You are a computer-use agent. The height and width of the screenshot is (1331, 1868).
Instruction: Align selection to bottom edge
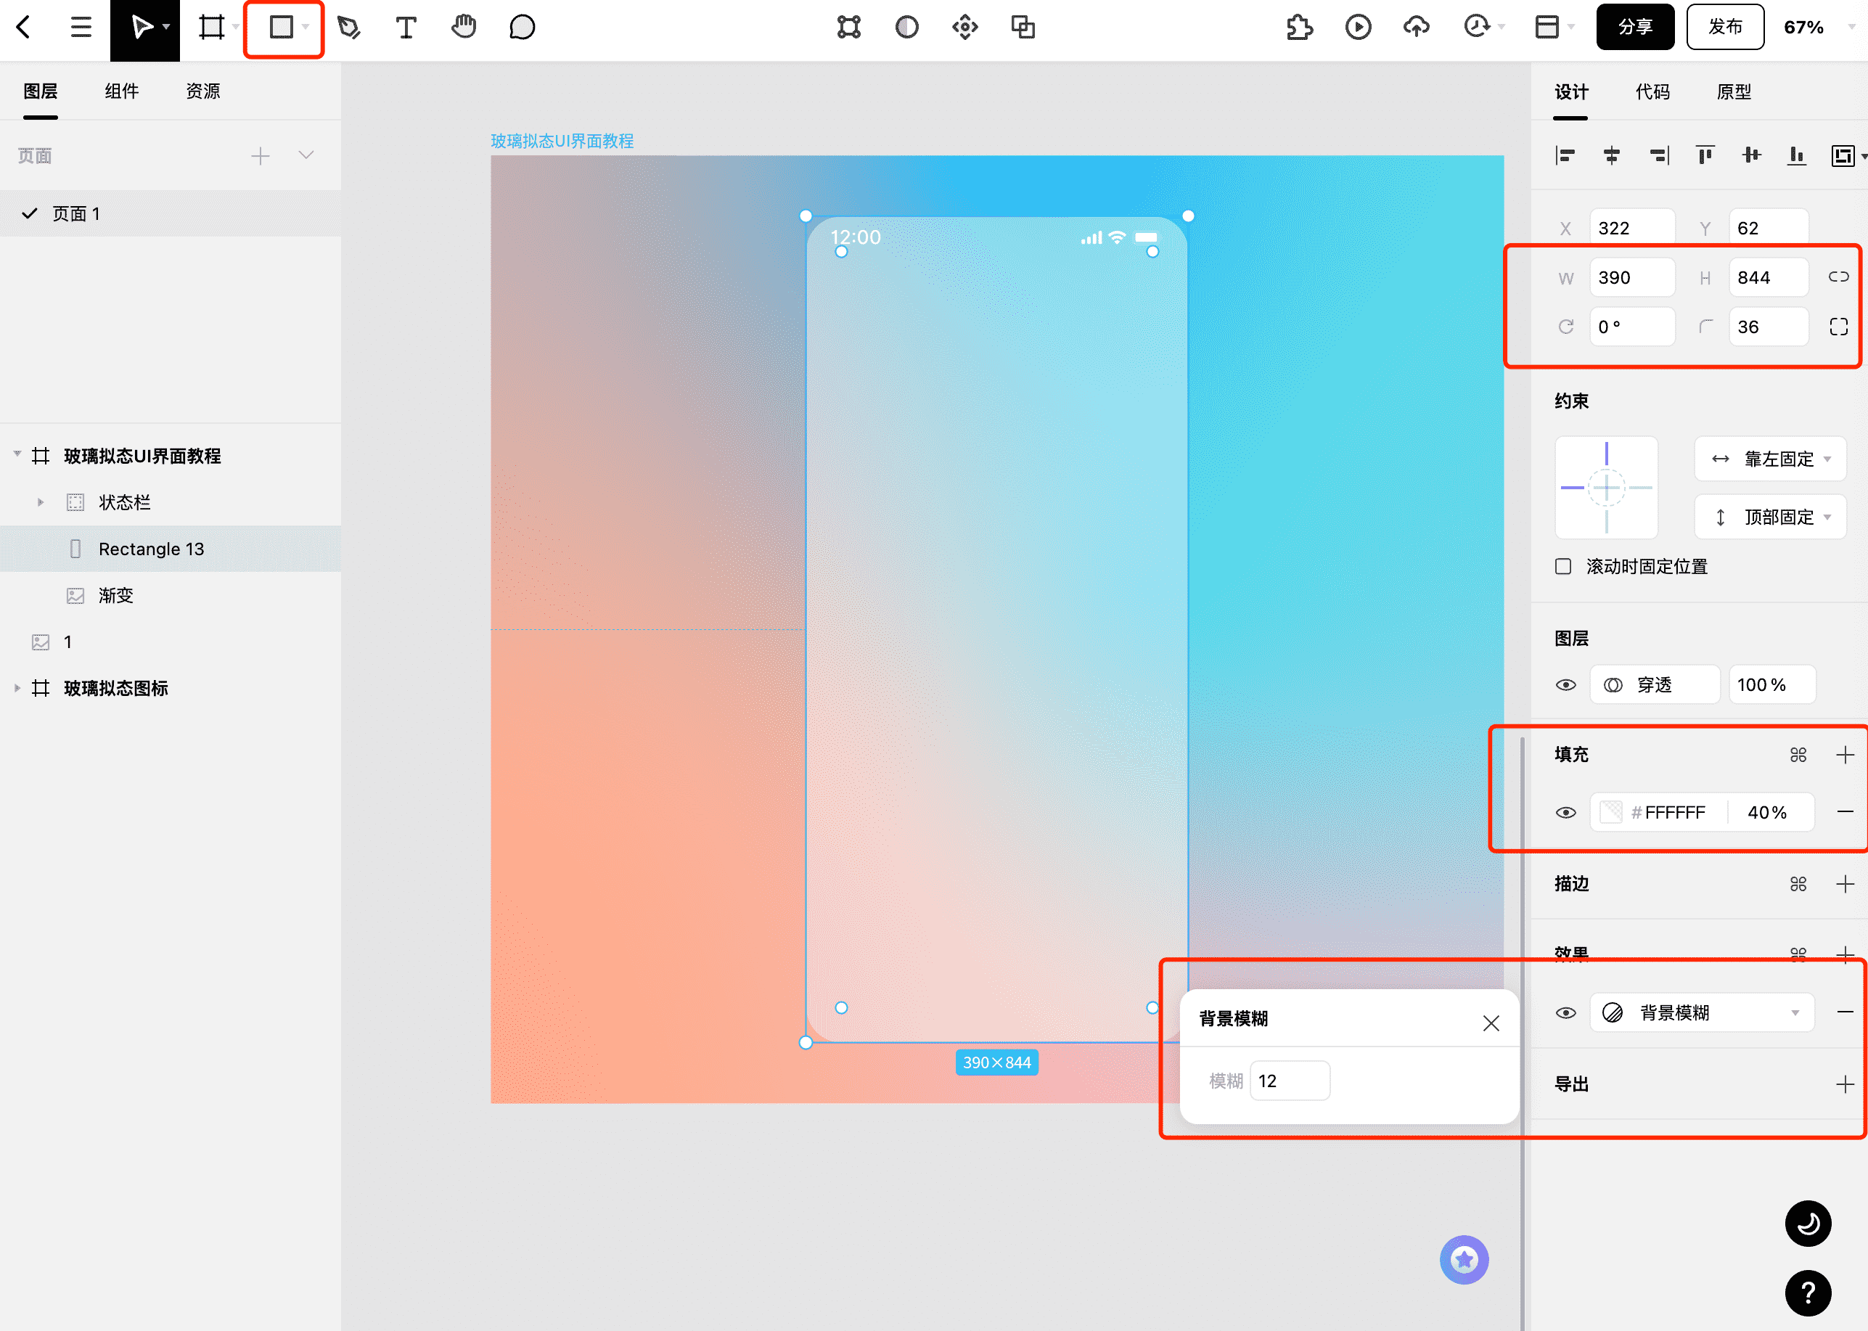point(1797,155)
